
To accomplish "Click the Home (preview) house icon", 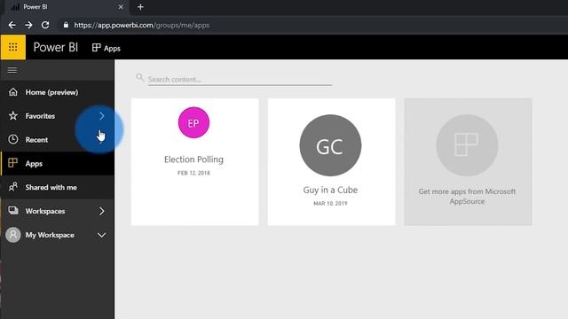I will click(13, 92).
